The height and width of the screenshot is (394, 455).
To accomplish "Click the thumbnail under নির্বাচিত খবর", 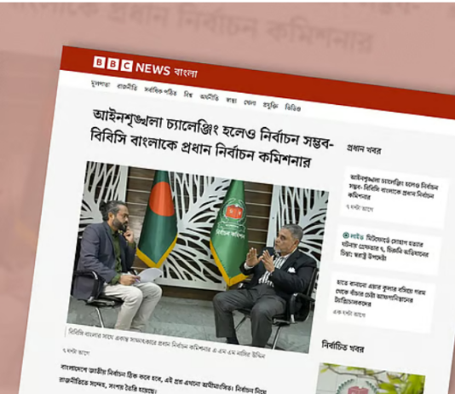I will [370, 379].
